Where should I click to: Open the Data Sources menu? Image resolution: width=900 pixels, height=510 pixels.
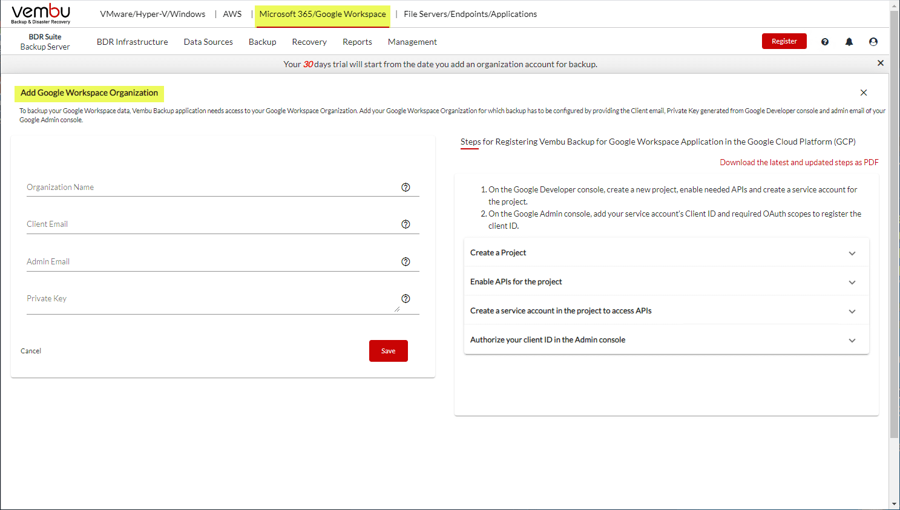(208, 42)
